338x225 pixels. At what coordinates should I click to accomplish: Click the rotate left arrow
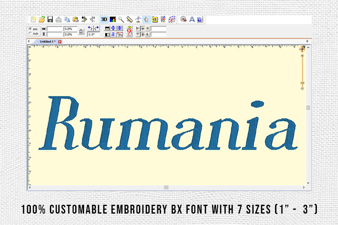click(x=90, y=28)
